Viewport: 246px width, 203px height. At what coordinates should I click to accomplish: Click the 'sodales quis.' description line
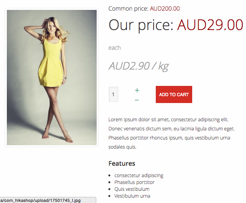click(x=122, y=147)
